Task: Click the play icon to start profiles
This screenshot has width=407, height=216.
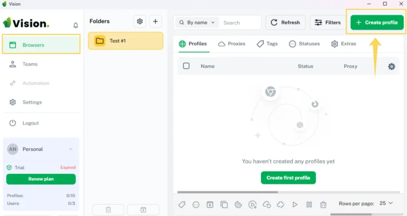Action: pos(295,205)
